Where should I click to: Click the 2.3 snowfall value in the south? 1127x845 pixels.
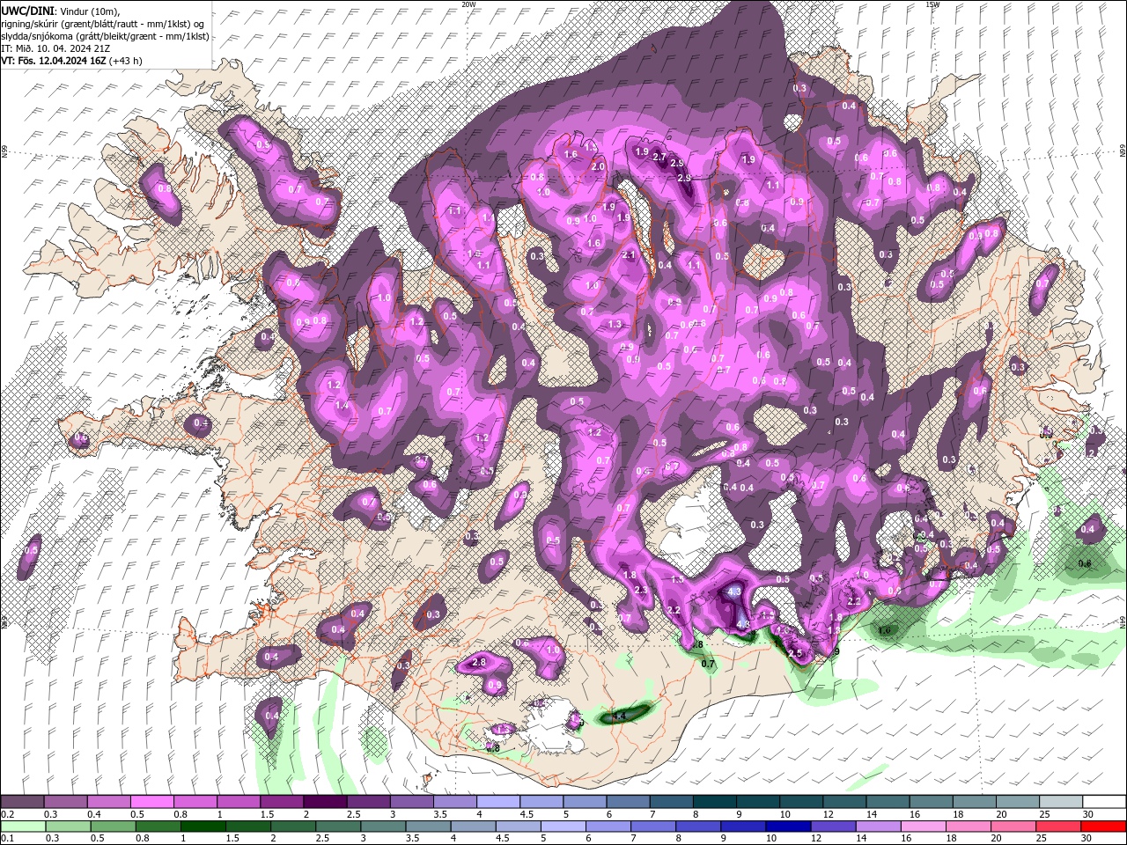point(641,590)
